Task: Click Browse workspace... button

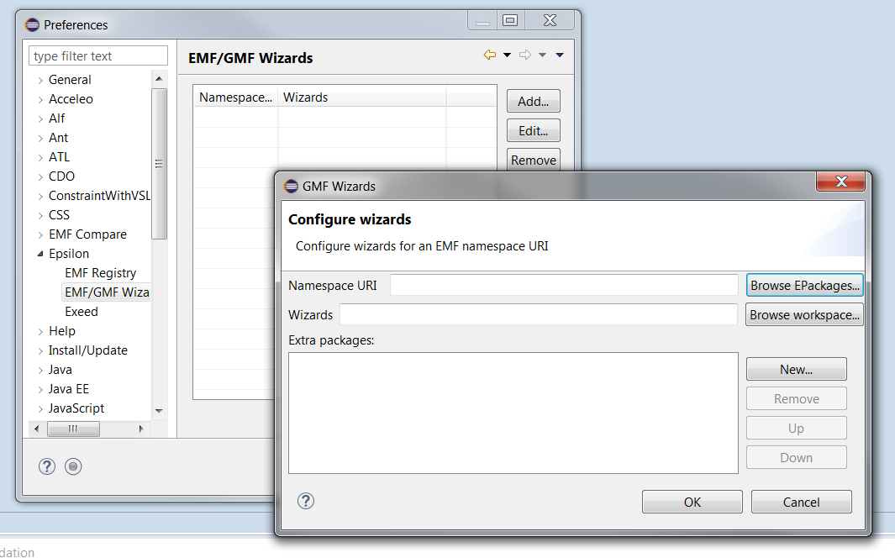Action: pyautogui.click(x=804, y=314)
